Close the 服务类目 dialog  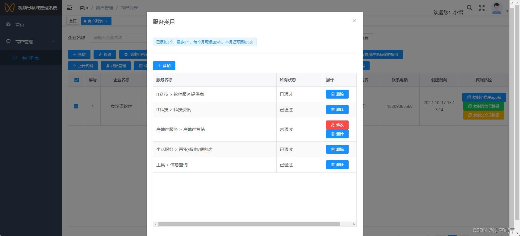click(354, 21)
